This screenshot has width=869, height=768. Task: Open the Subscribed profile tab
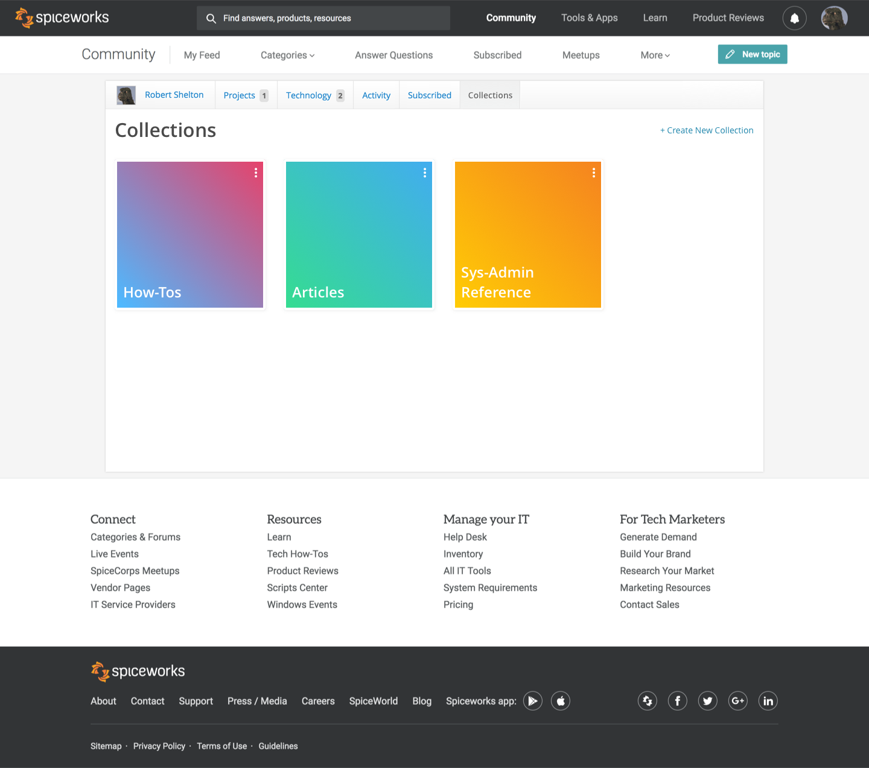point(430,95)
